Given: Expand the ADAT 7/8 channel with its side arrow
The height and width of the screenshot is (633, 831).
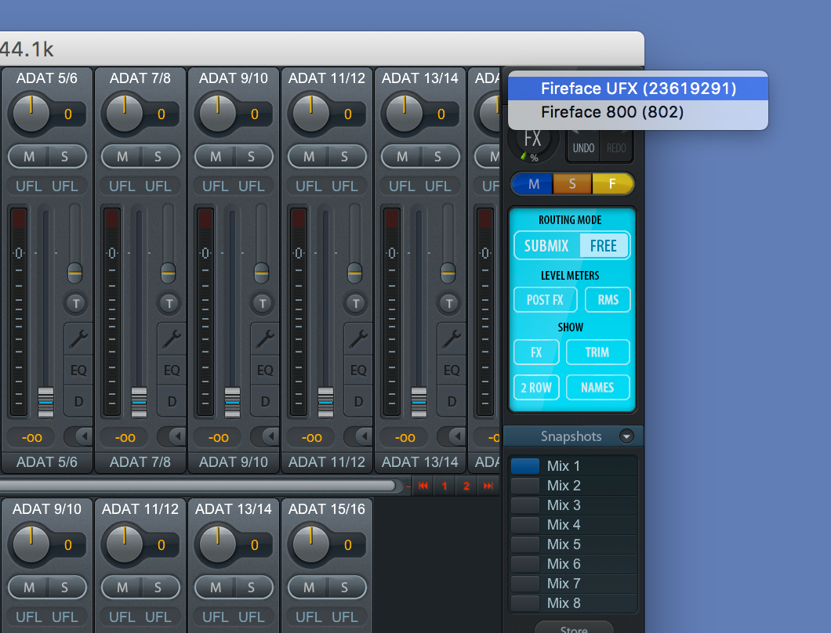Looking at the screenshot, I should pos(172,436).
